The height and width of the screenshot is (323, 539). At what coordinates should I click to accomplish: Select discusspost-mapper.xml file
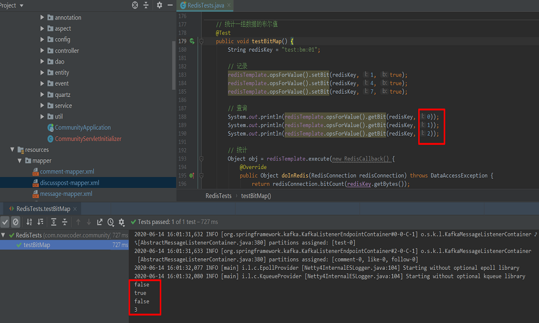point(70,182)
